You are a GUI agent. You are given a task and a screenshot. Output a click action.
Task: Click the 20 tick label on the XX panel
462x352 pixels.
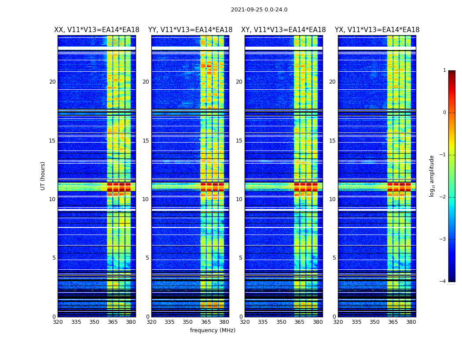tap(52, 82)
